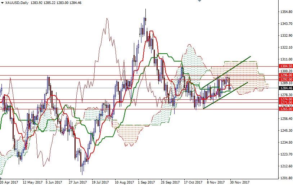Image resolution: width=293 pixels, height=185 pixels.
Task: Click the 27 Jun 2017 date label
Action: click(x=78, y=182)
